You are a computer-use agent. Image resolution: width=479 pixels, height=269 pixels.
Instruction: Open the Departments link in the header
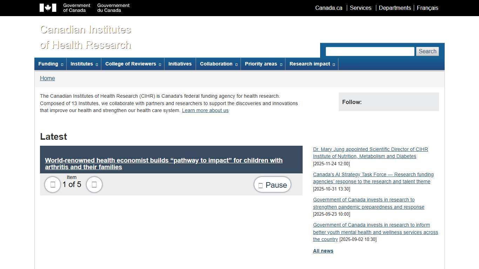click(395, 8)
